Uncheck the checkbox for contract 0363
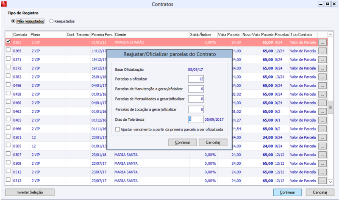 point(8,42)
